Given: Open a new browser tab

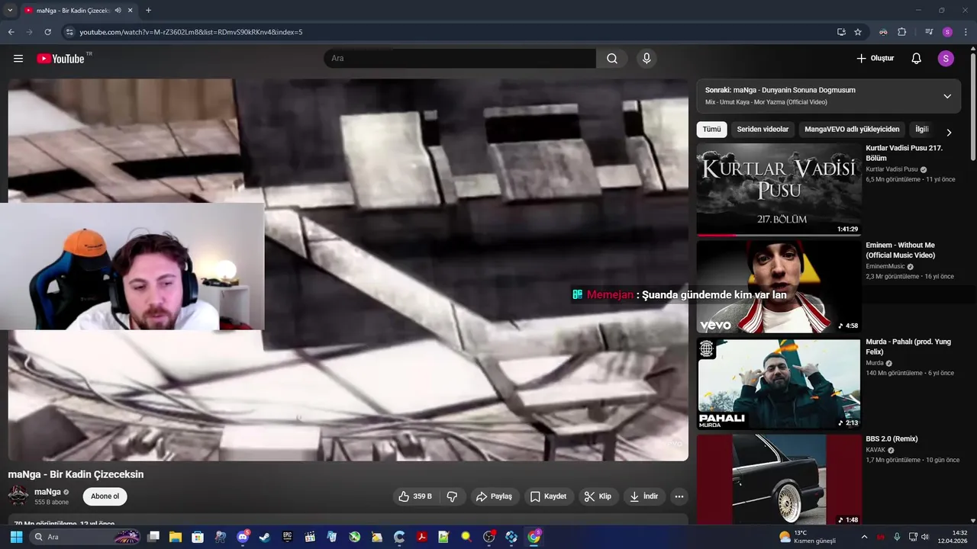Looking at the screenshot, I should (x=148, y=11).
